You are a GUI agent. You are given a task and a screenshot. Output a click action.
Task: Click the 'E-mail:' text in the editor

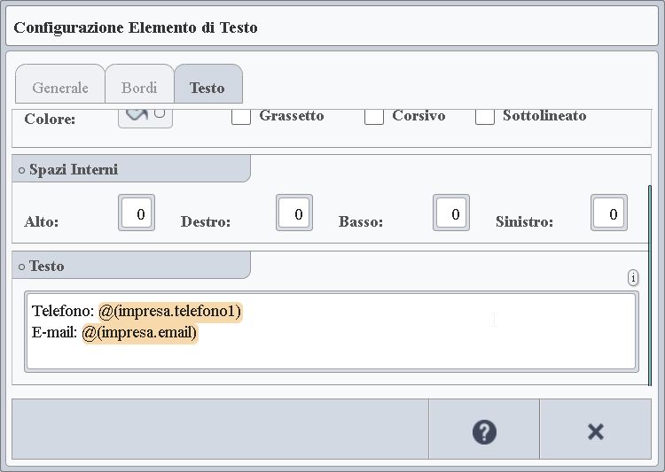point(54,333)
